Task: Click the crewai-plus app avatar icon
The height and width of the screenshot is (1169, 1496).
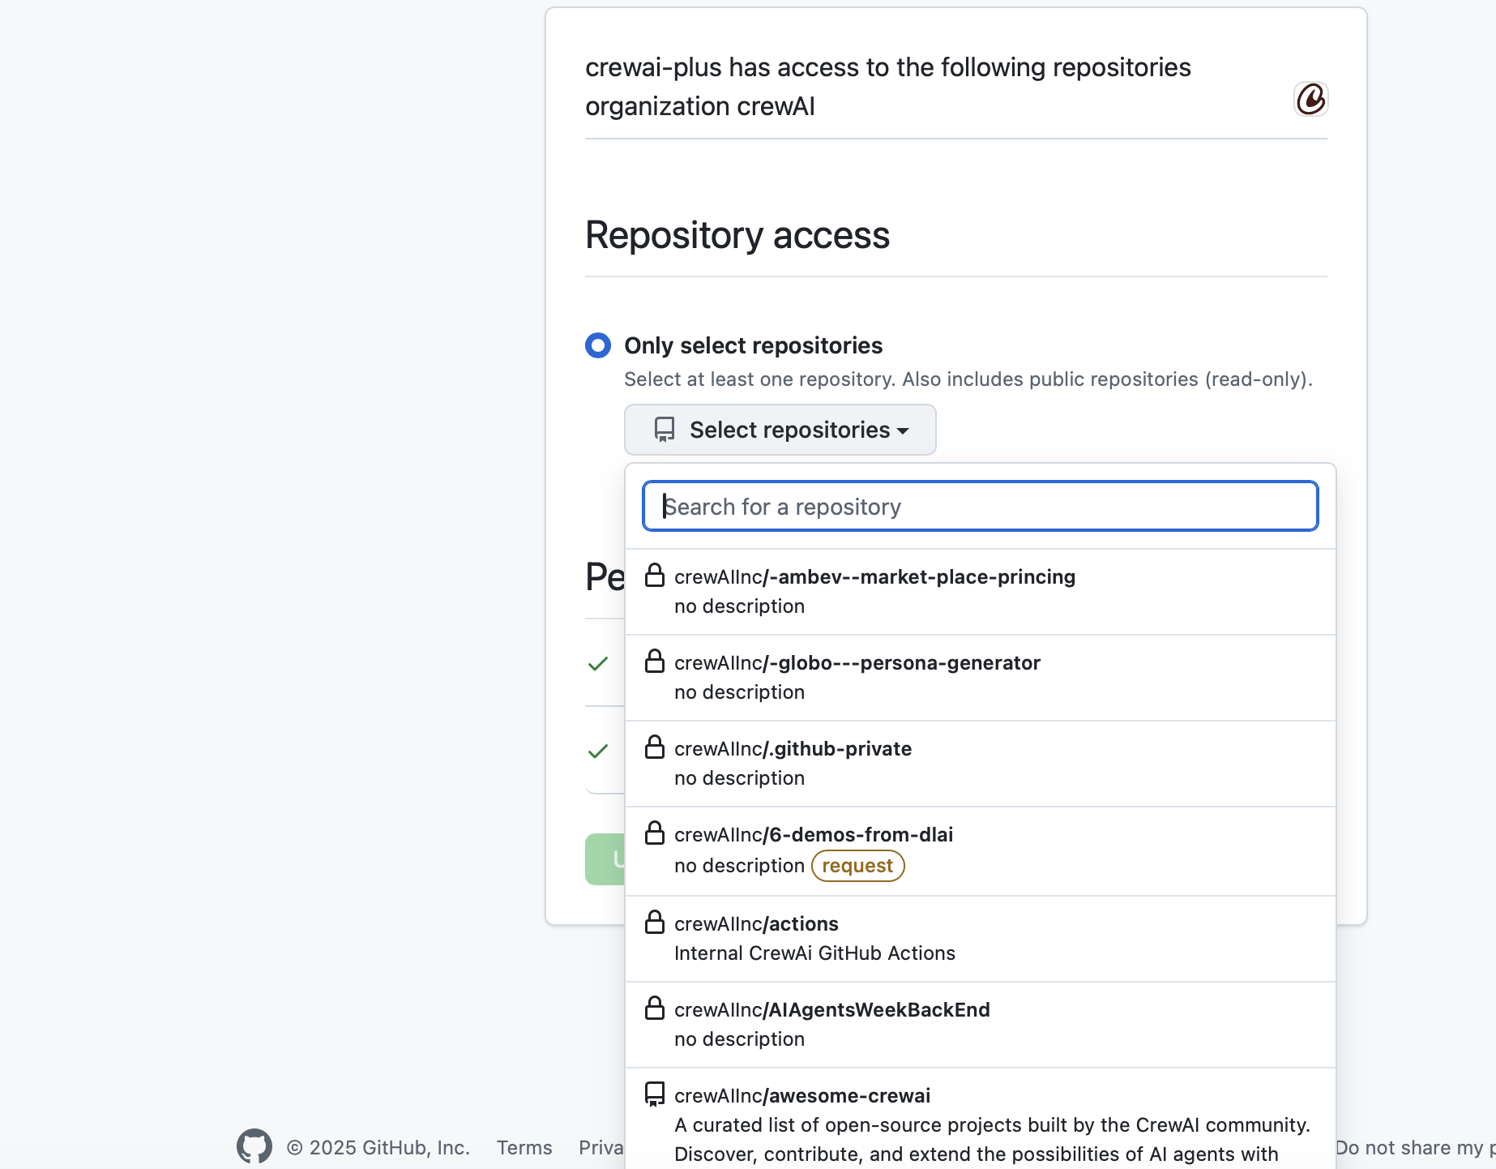Action: pos(1311,99)
